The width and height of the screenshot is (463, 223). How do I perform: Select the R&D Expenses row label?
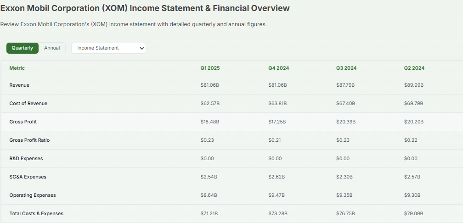26,158
